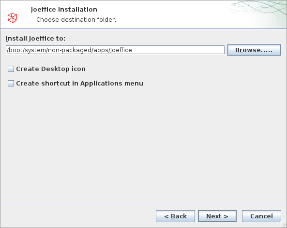The height and width of the screenshot is (228, 287).
Task: Tick Create shortcut in Applications menu checkbox
Action: tap(11, 83)
